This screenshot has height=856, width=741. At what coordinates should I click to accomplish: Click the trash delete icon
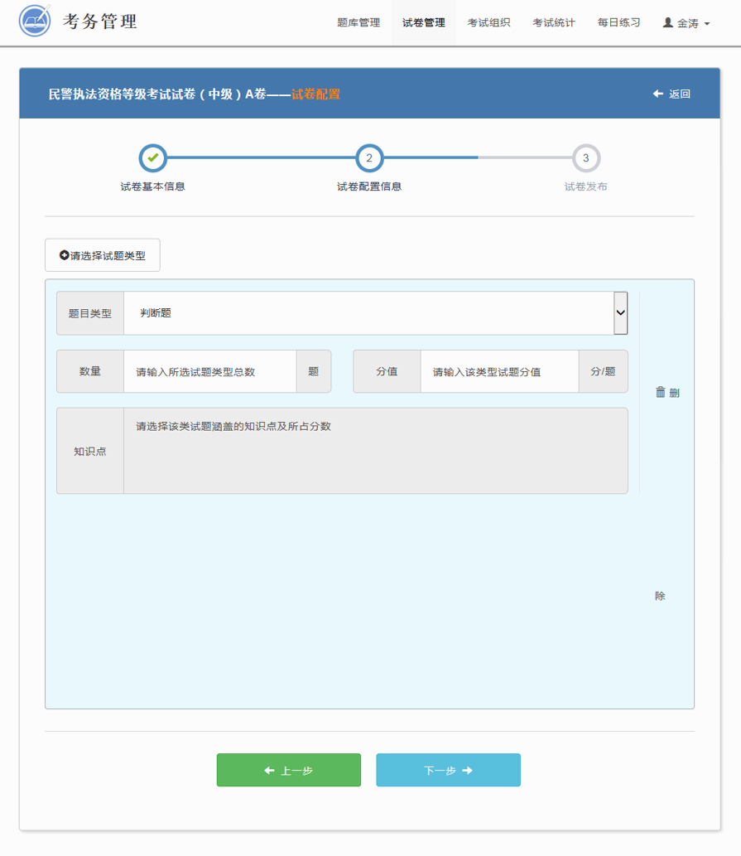pos(661,392)
